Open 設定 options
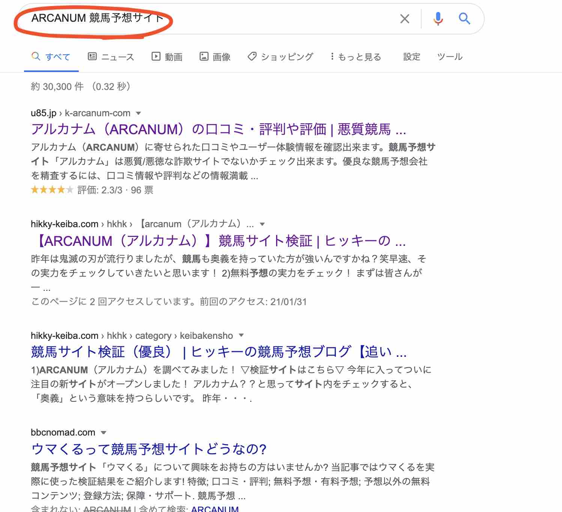Viewport: 562px width, 512px height. click(412, 57)
